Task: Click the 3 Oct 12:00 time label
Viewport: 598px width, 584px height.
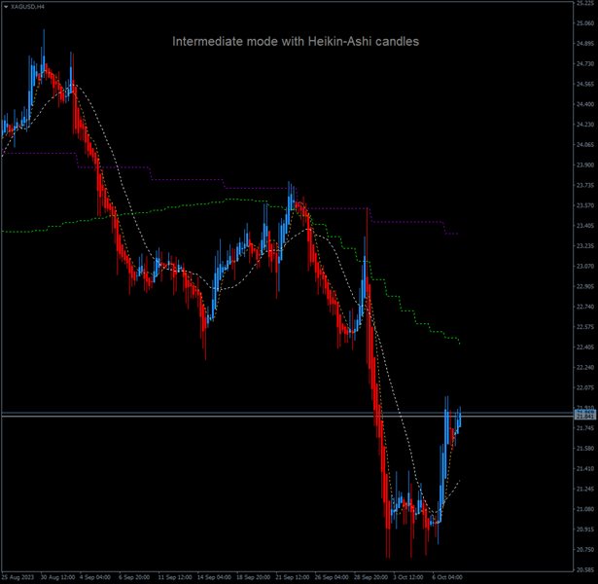Action: pos(408,577)
